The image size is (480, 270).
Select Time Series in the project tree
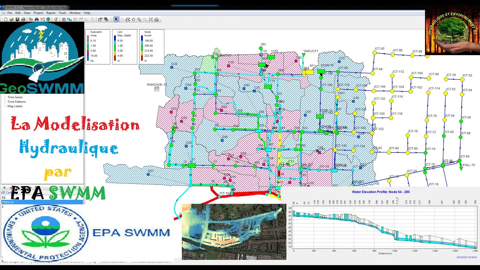click(15, 97)
